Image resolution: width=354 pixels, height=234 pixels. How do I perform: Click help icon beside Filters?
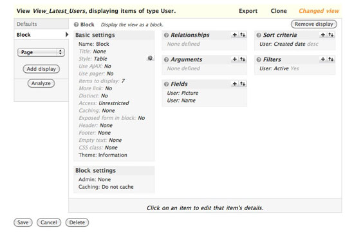pyautogui.click(x=259, y=60)
